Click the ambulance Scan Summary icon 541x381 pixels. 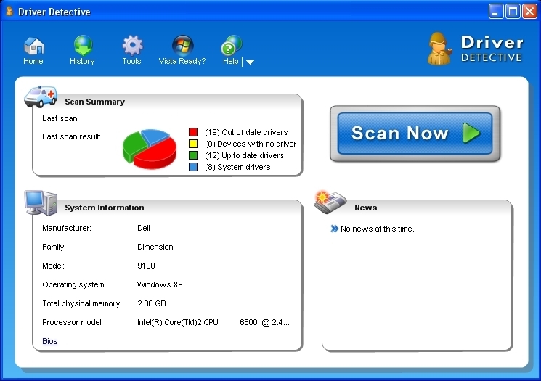(x=41, y=97)
